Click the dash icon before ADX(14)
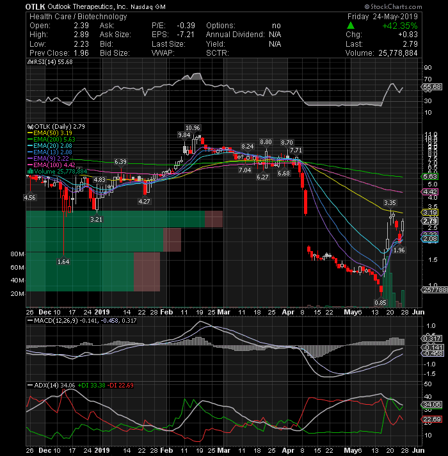Screen dimensions: 448x456 click(x=30, y=385)
